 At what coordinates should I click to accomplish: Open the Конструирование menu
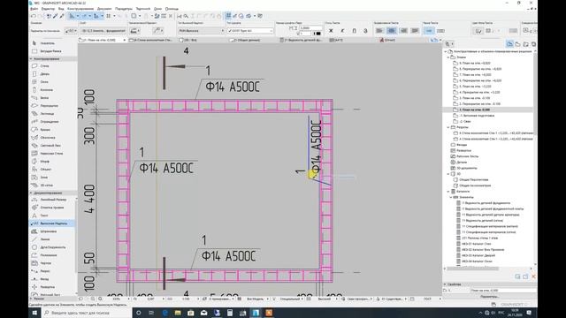(80, 9)
